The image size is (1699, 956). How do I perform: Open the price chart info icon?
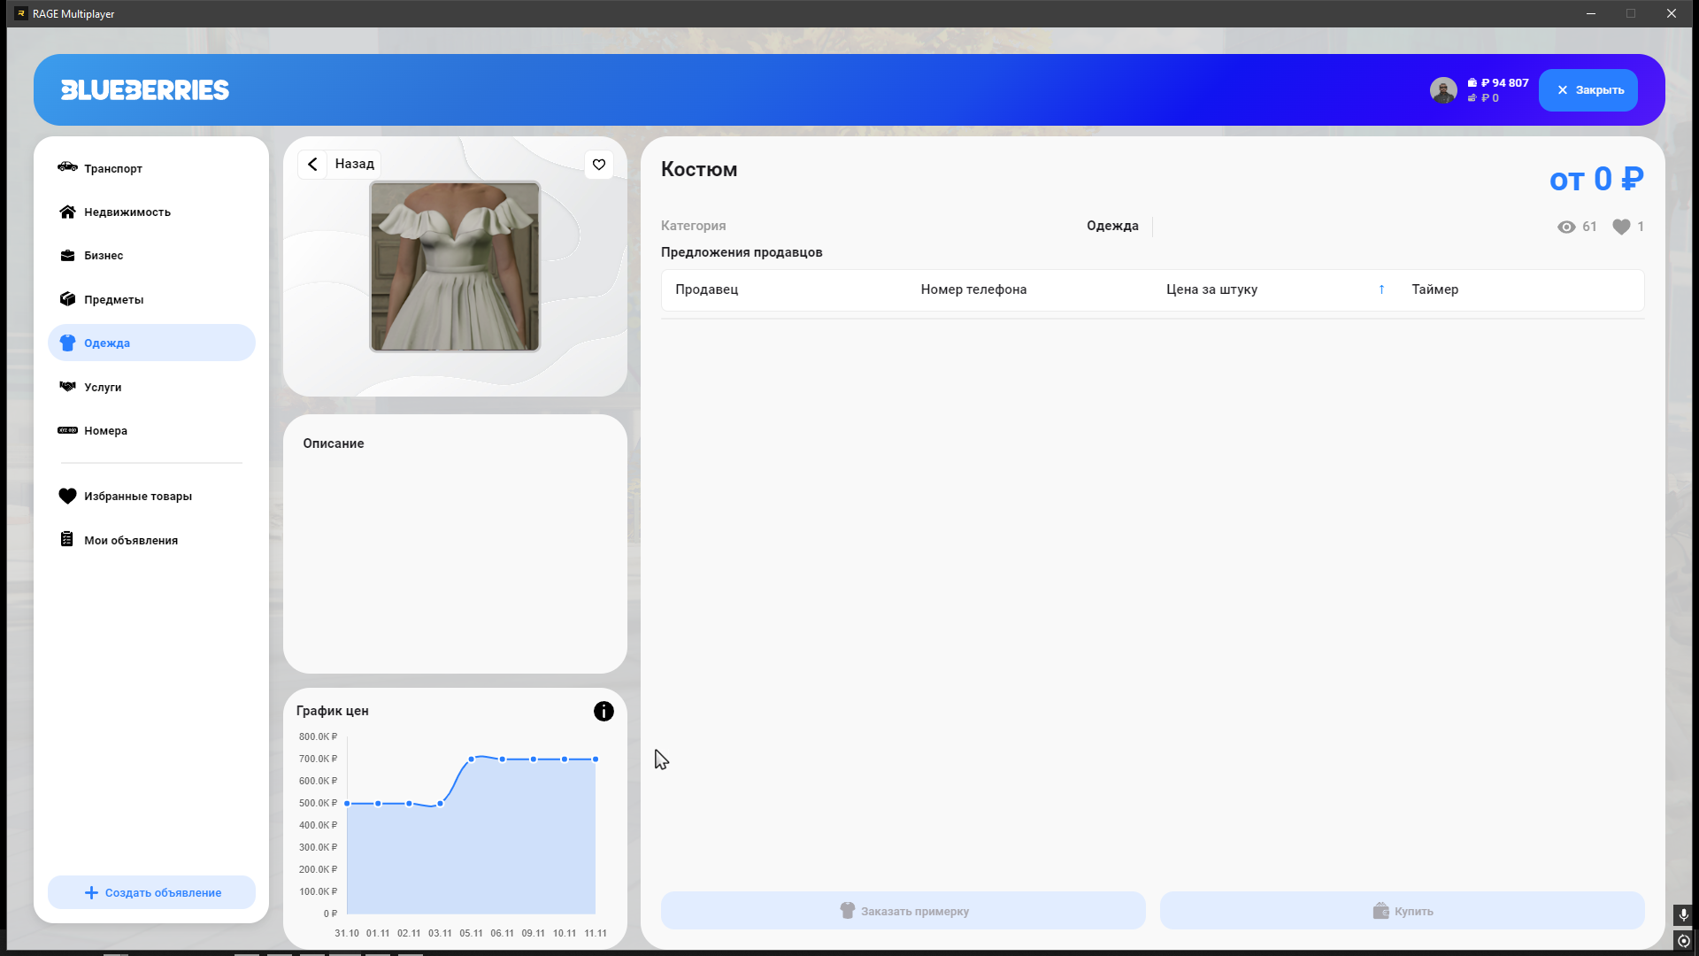coord(603,712)
